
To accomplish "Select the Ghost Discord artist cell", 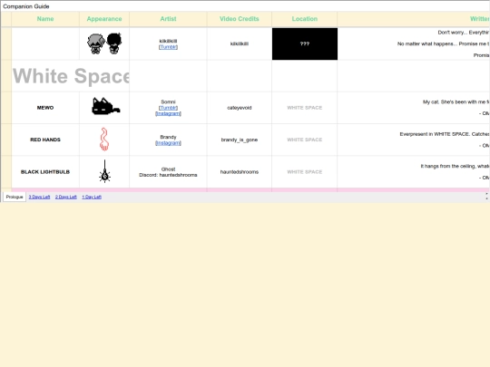I will (168, 171).
